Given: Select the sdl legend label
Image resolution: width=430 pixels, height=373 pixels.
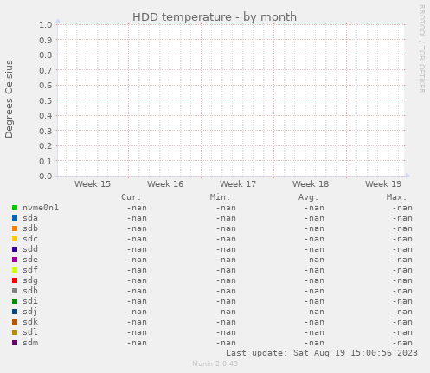Looking at the screenshot, I should tap(30, 332).
